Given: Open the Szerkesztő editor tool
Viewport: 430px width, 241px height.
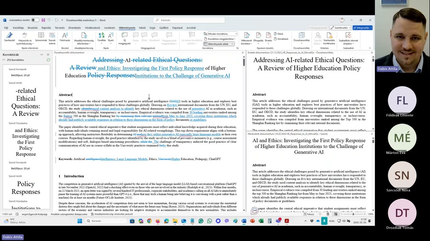Looking at the screenshot, I should pyautogui.click(x=9, y=37).
